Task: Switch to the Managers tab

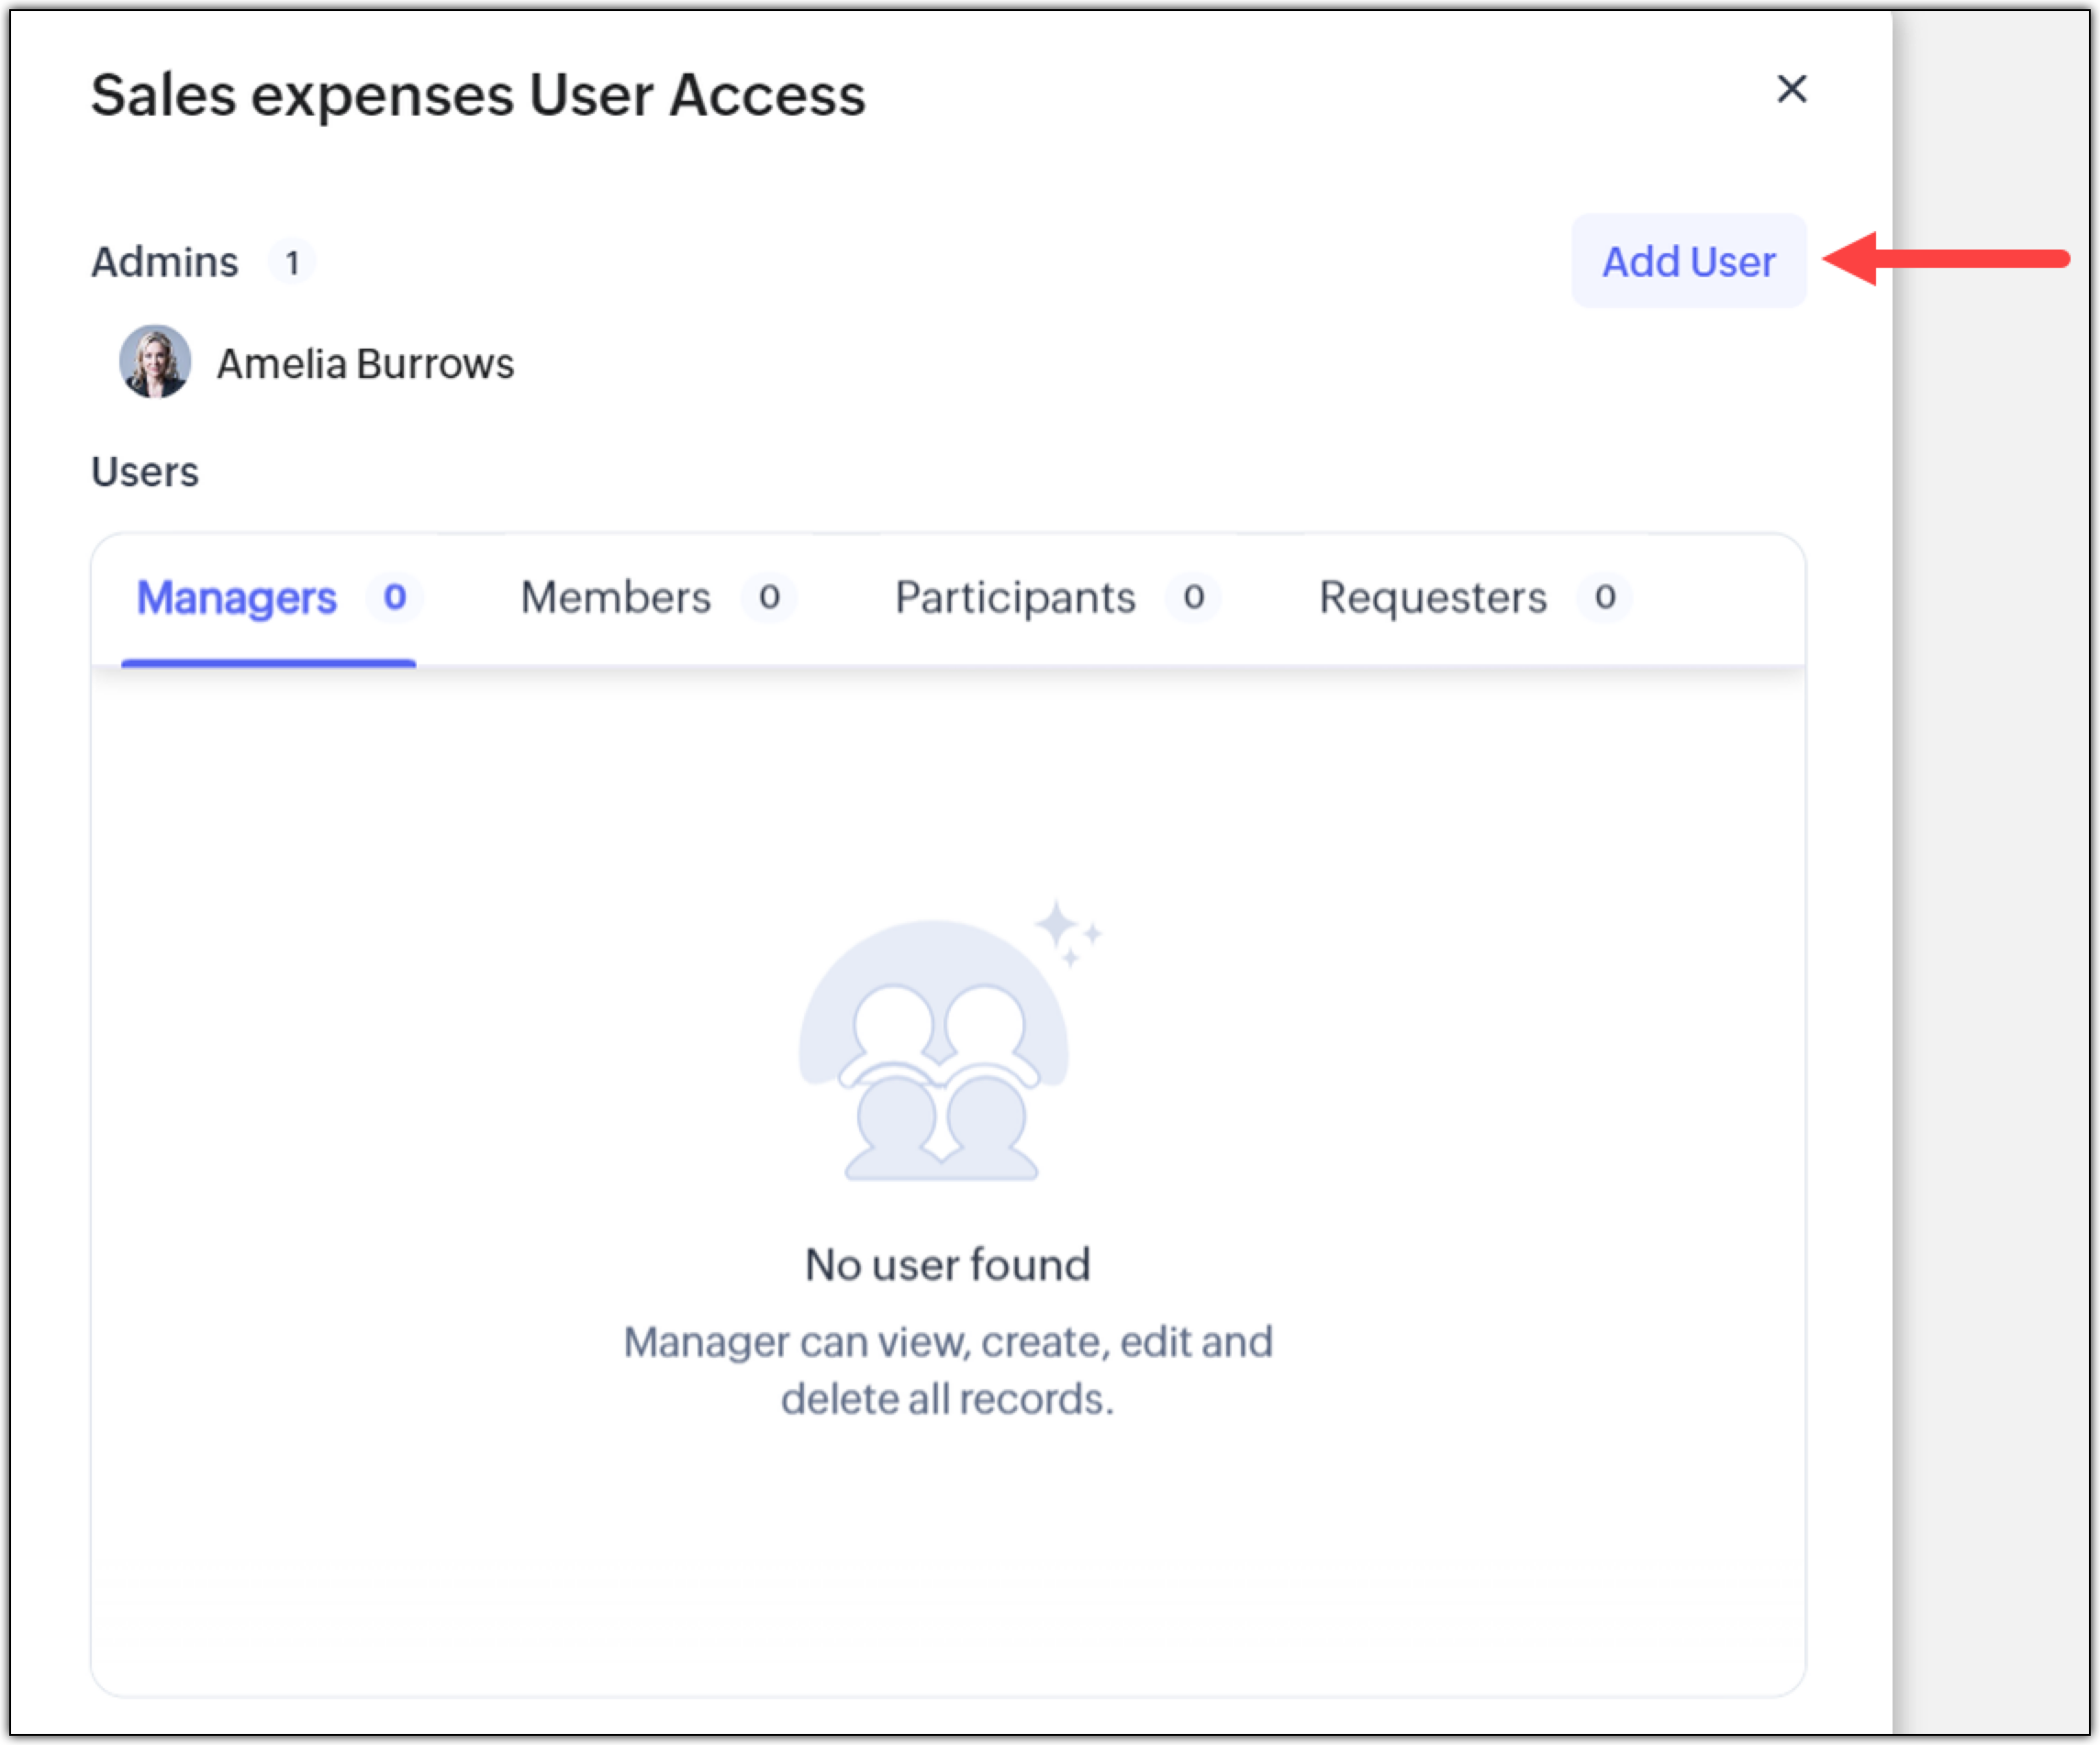Action: (237, 597)
